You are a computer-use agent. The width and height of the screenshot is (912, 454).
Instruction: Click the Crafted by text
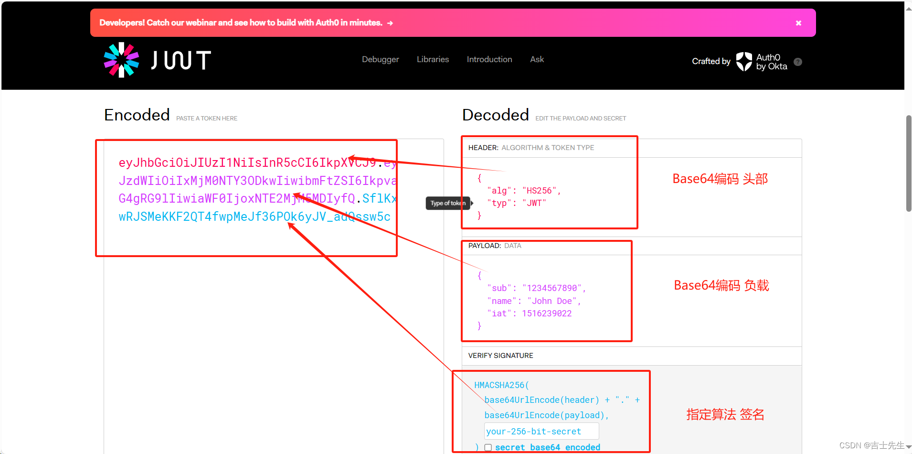[711, 61]
